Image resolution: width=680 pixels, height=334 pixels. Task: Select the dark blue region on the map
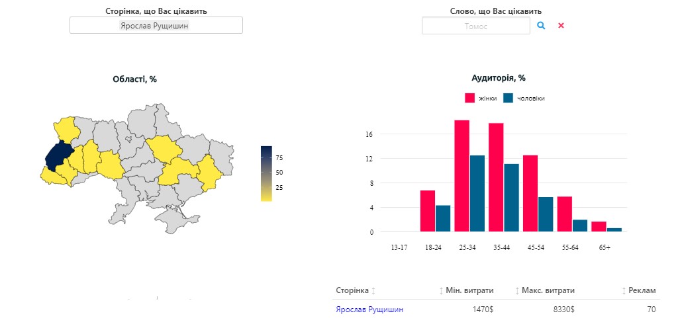[x=58, y=156]
